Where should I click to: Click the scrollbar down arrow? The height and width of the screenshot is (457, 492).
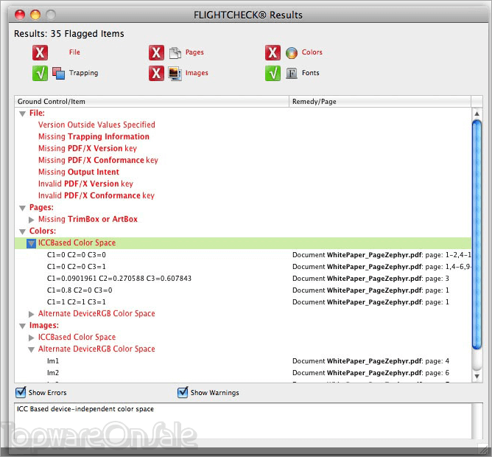pos(477,376)
